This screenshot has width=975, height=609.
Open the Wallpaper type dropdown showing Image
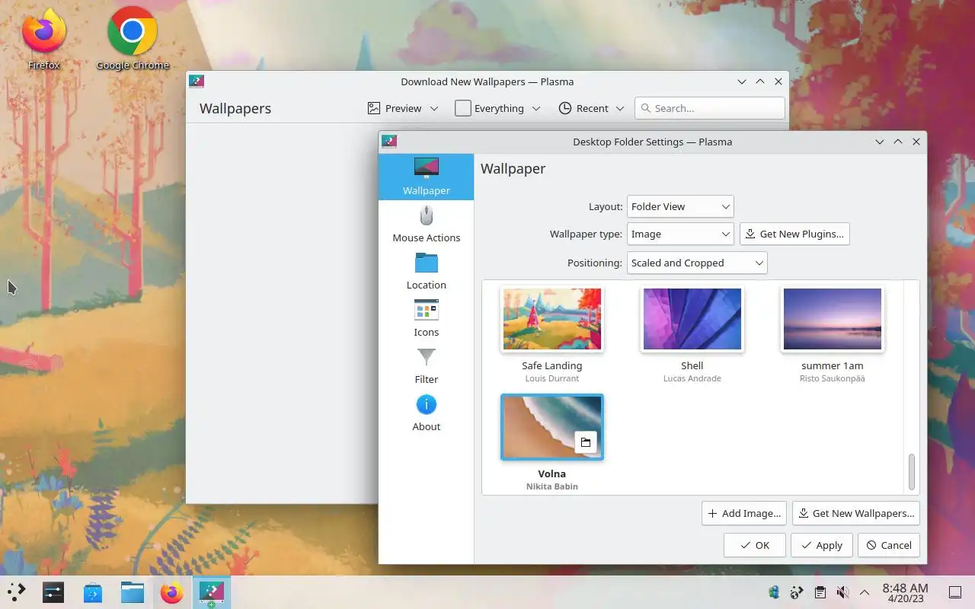(680, 234)
